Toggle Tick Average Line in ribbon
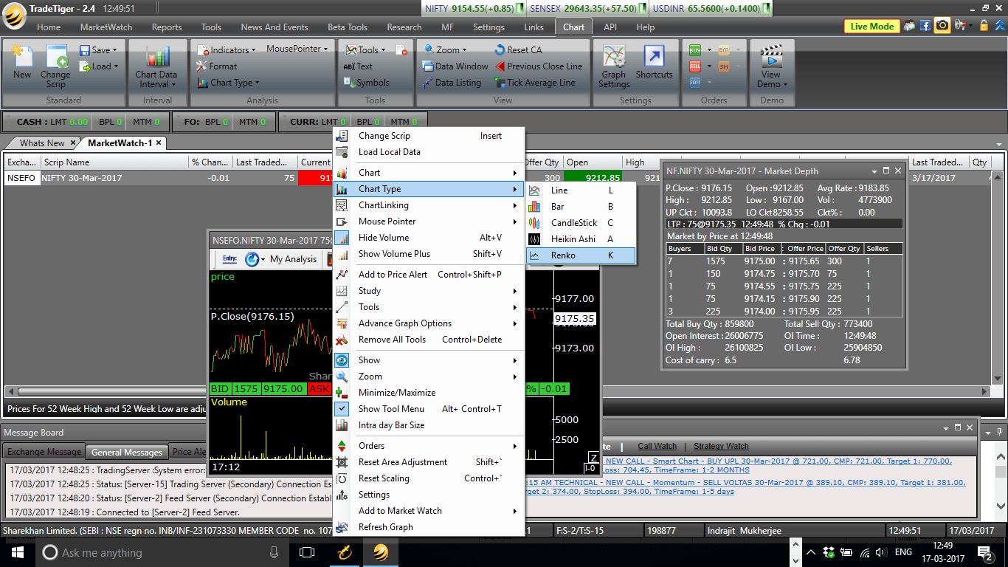This screenshot has height=567, width=1008. click(x=534, y=83)
